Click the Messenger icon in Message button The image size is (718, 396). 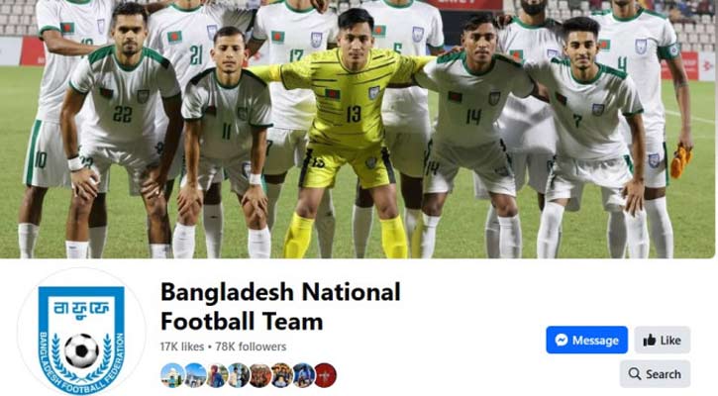[562, 341]
